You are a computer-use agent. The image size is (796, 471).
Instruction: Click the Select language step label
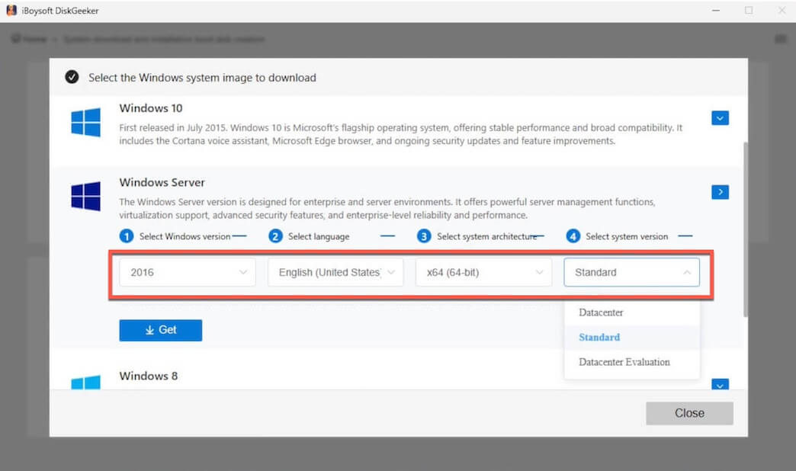pos(319,236)
